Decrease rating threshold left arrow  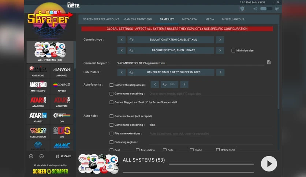pyautogui.click(x=155, y=84)
